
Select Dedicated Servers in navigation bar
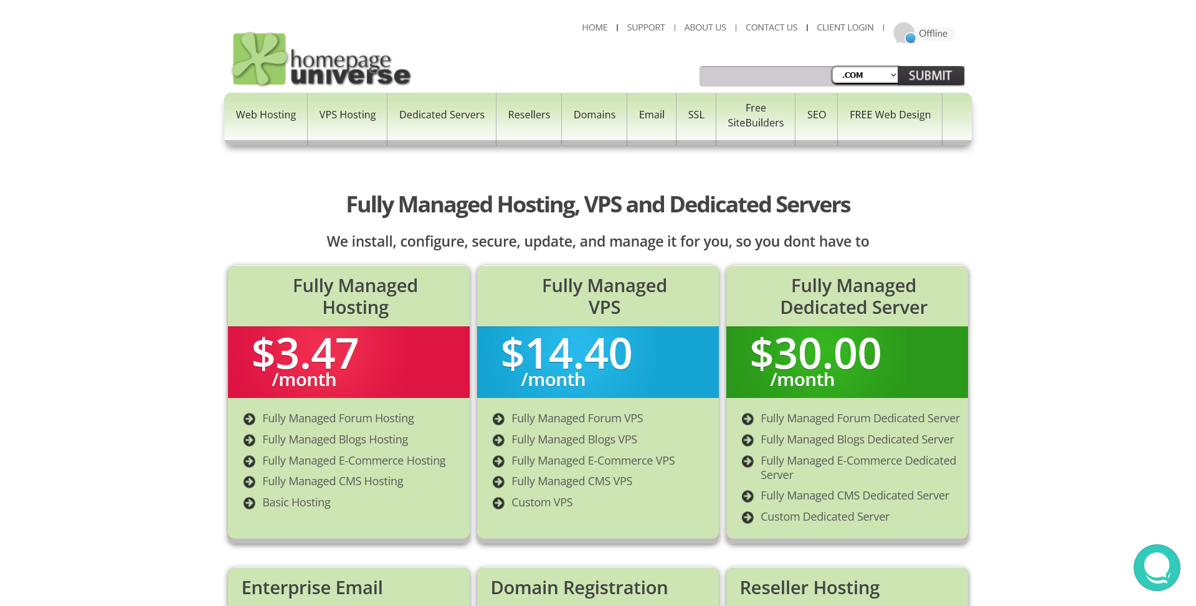(442, 115)
